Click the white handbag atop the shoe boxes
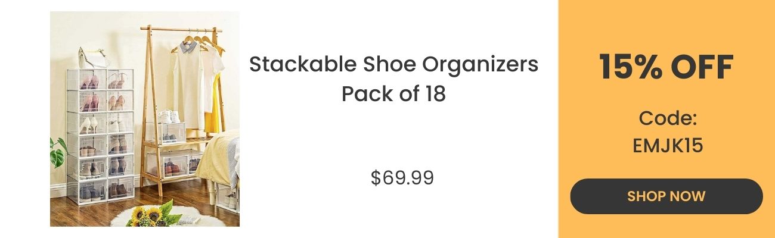This screenshot has height=238, width=775. 94,58
